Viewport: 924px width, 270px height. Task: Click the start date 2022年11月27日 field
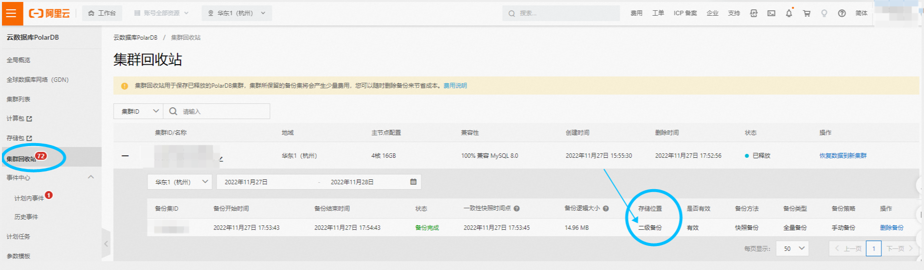[246, 182]
